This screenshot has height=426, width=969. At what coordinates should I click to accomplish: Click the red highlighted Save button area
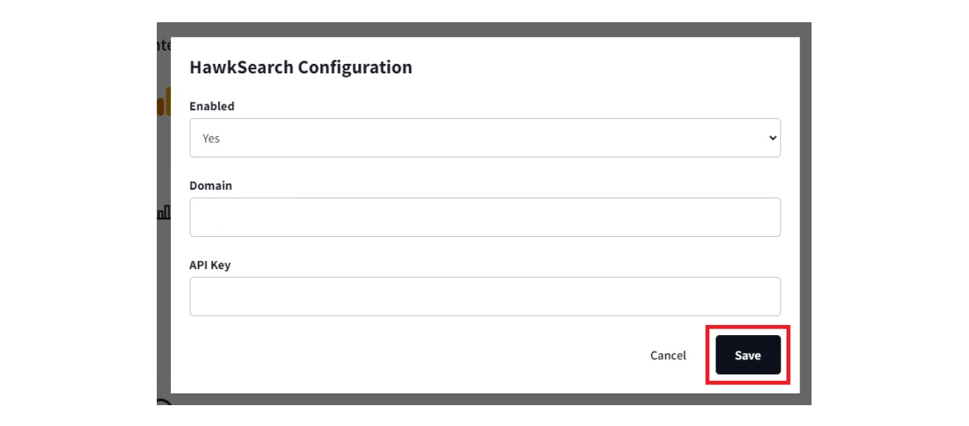click(747, 356)
